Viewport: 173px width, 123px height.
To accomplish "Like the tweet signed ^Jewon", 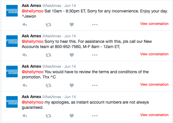I will pyautogui.click(x=72, y=25).
